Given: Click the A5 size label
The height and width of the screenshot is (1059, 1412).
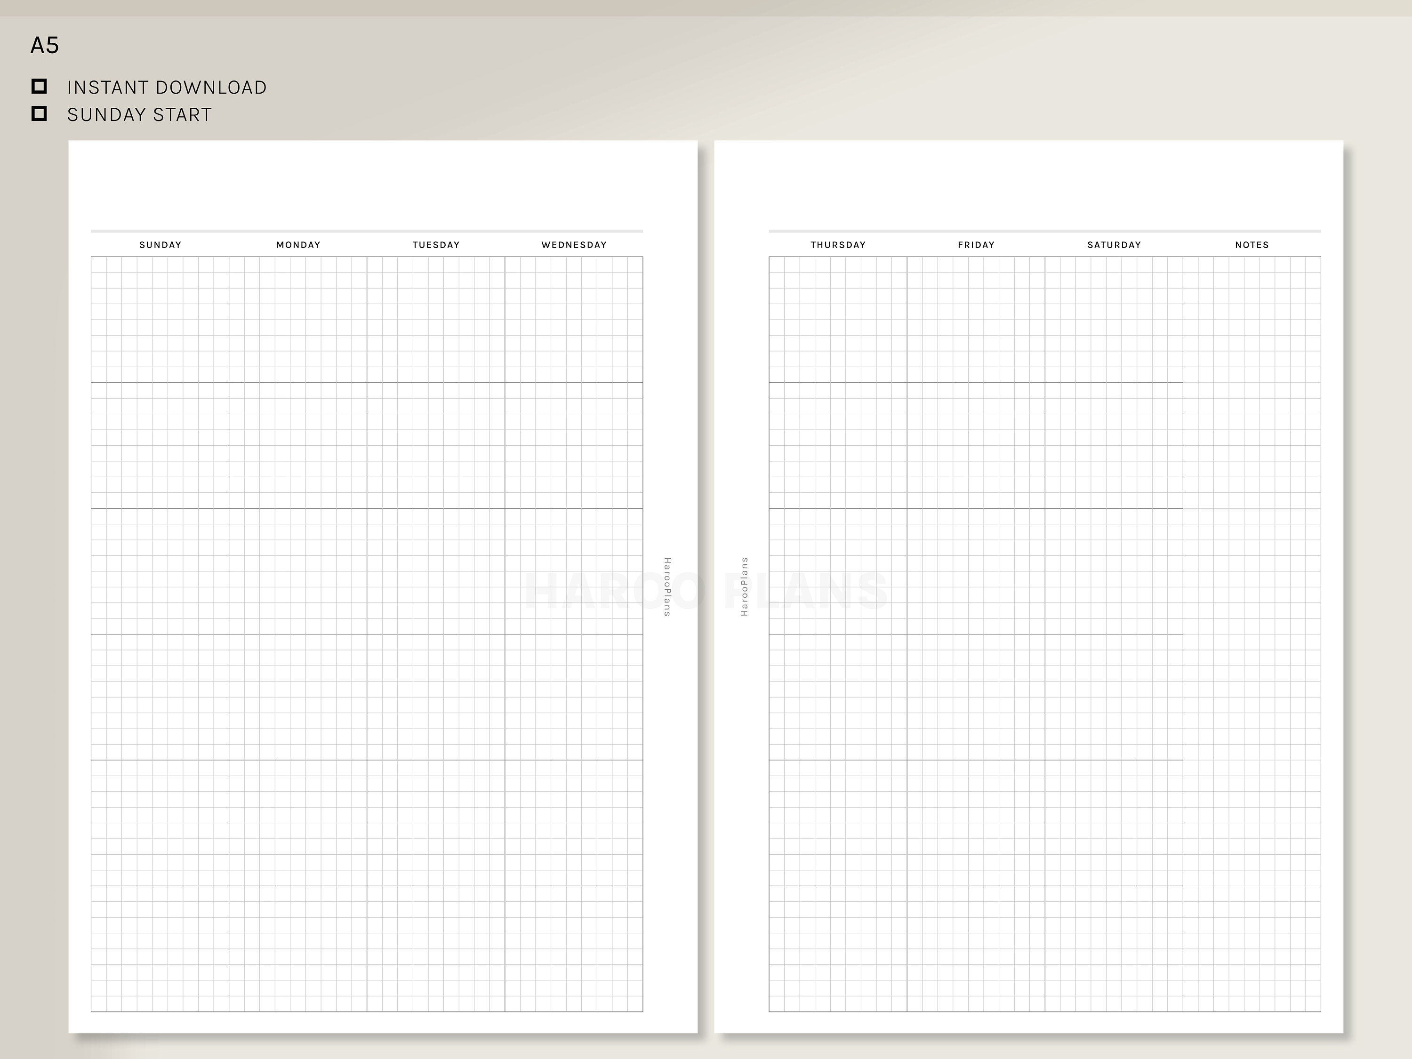Looking at the screenshot, I should coord(45,45).
